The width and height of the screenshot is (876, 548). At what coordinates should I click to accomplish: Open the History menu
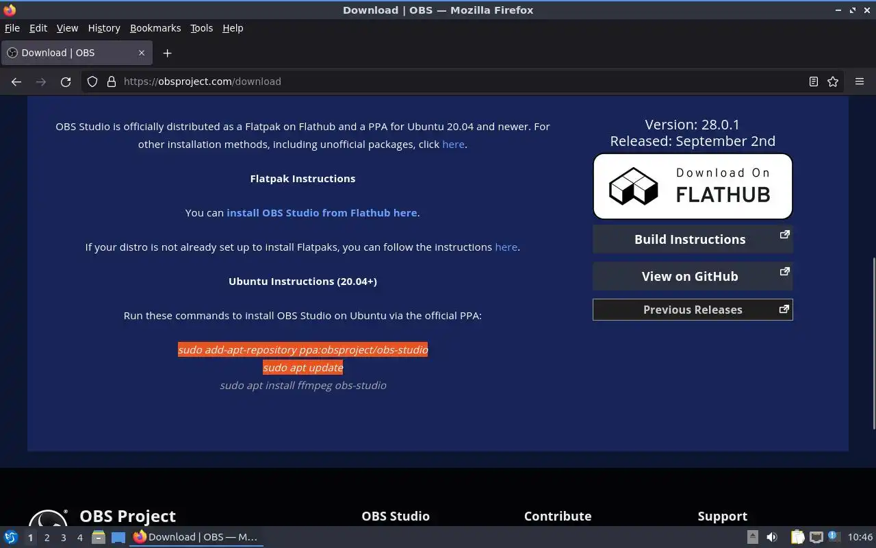click(104, 28)
